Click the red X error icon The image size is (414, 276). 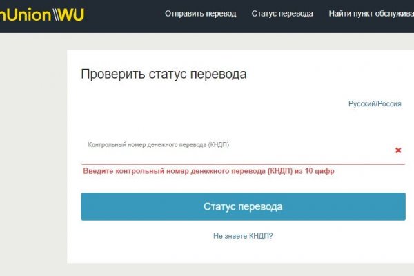[398, 150]
